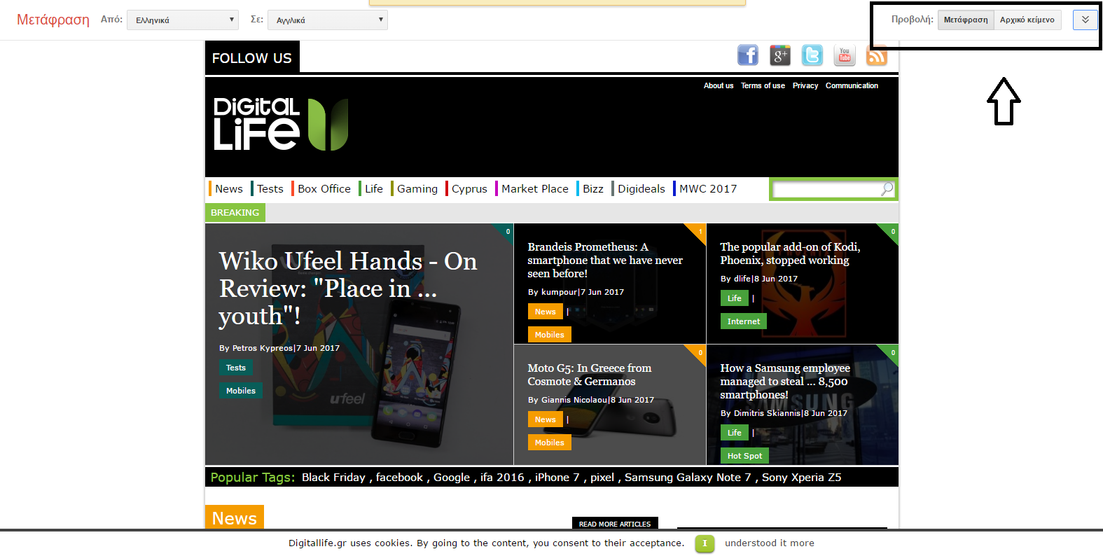Click the Communication link
Image resolution: width=1103 pixels, height=556 pixels.
click(852, 85)
